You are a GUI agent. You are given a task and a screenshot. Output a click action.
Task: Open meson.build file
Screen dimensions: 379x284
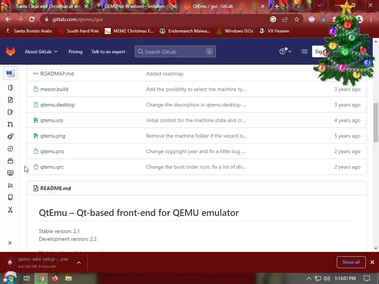54,89
